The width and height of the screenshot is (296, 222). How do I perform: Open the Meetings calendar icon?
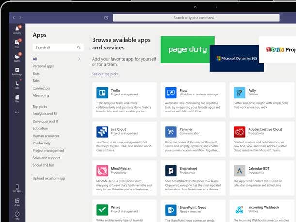coord(17,71)
